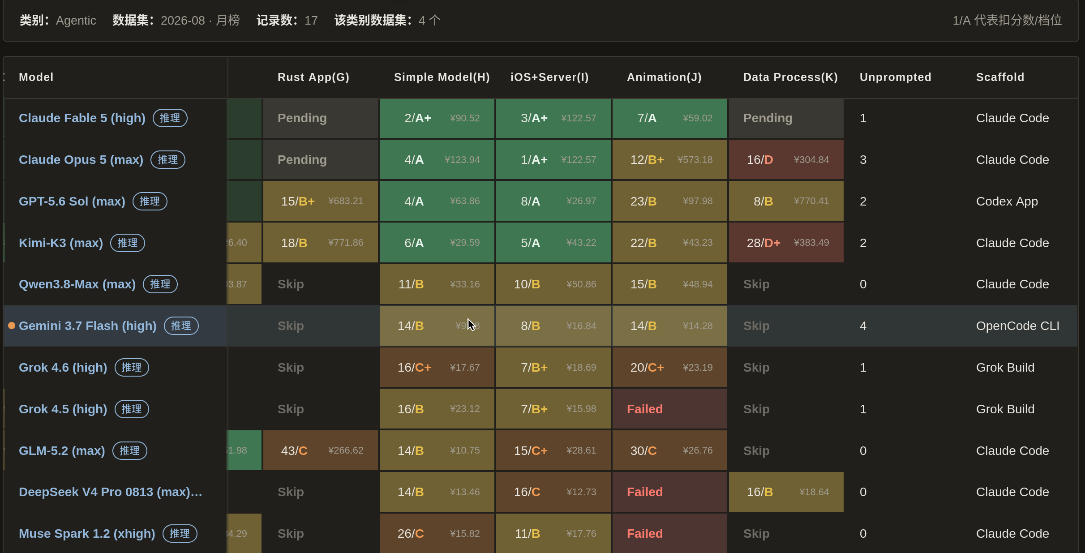1085x553 pixels.
Task: Click the 推理 badge next to Claude Fable 5
Action: [170, 118]
